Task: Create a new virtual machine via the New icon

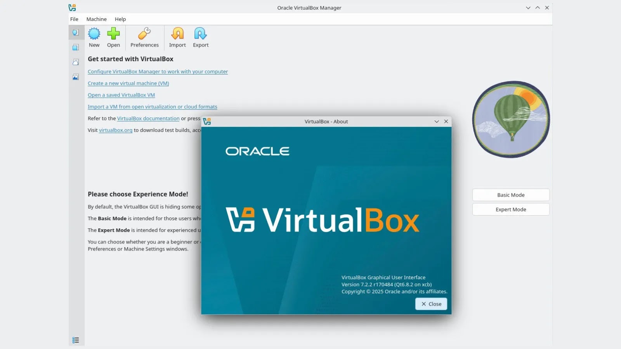Action: click(94, 37)
